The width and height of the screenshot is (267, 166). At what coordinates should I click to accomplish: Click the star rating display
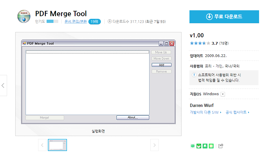pyautogui.click(x=200, y=43)
